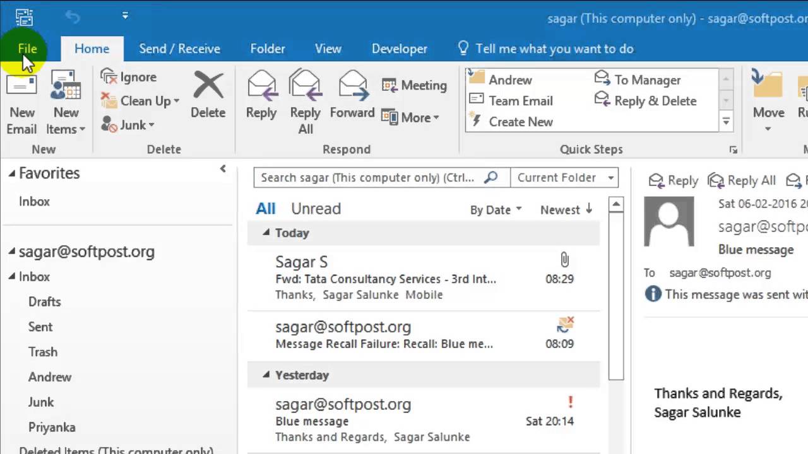Click the Ignore conversation icon
This screenshot has width=808, height=454.
coord(110,77)
